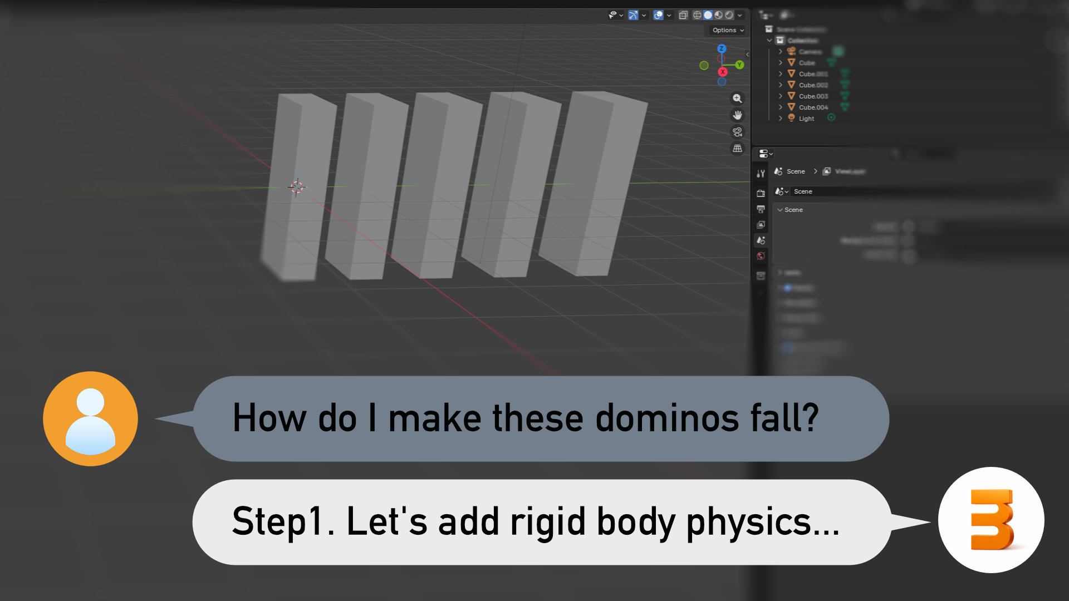Open the Render properties tab
This screenshot has height=601, width=1069.
point(761,193)
